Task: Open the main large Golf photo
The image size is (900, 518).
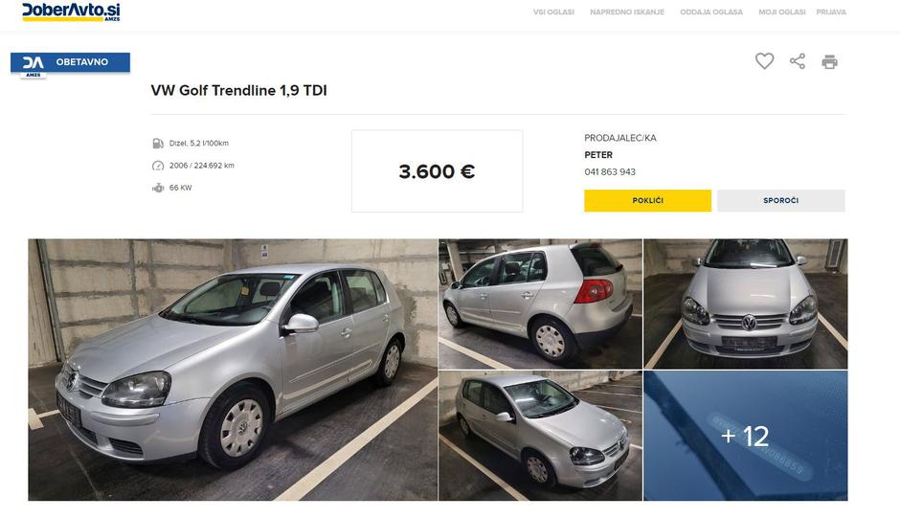Action: 233,370
